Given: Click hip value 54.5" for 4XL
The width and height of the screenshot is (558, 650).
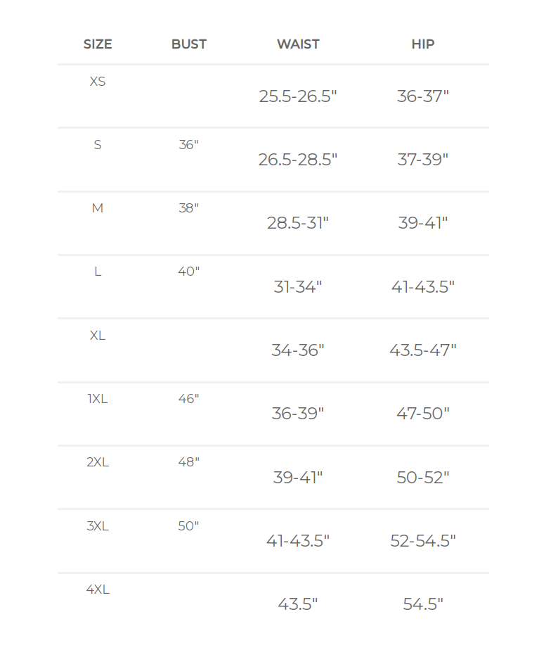Looking at the screenshot, I should (x=423, y=604).
